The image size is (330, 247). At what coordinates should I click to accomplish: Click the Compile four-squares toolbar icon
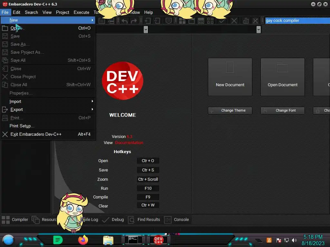pos(182,21)
